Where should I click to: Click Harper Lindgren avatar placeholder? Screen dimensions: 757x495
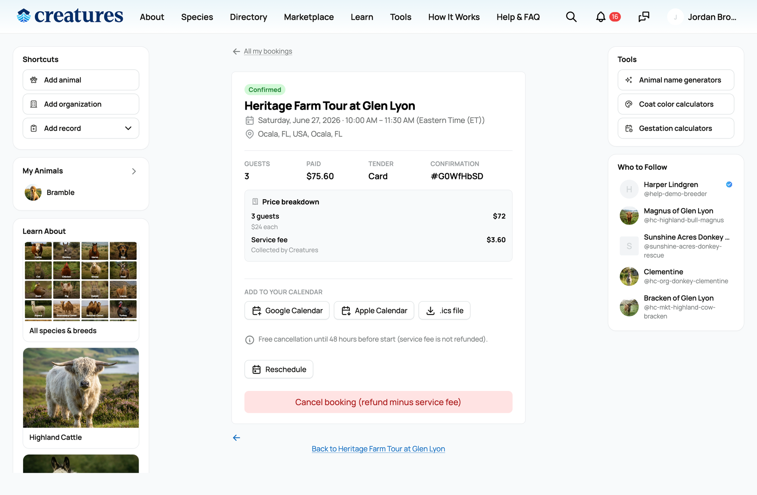click(x=629, y=189)
